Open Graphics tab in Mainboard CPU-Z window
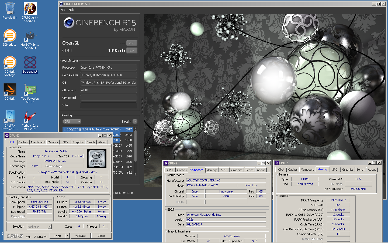 [x=237, y=170]
